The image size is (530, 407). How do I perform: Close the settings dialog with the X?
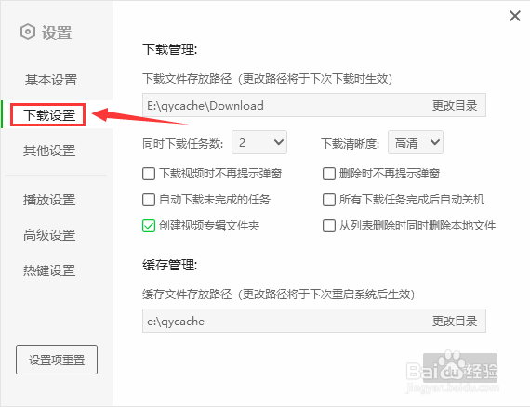[515, 16]
